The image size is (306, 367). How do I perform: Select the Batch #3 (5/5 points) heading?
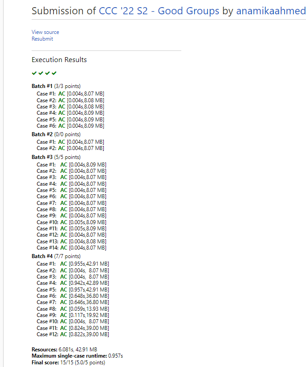coord(56,157)
